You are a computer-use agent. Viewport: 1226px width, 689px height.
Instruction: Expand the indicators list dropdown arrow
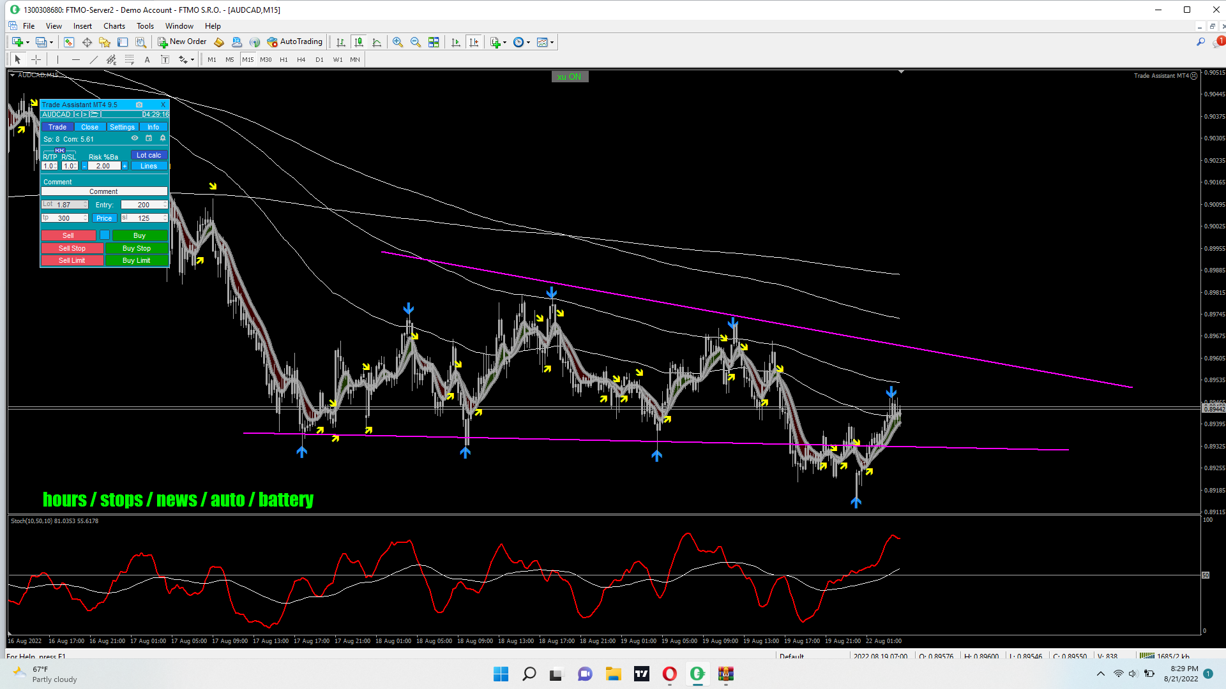point(505,43)
